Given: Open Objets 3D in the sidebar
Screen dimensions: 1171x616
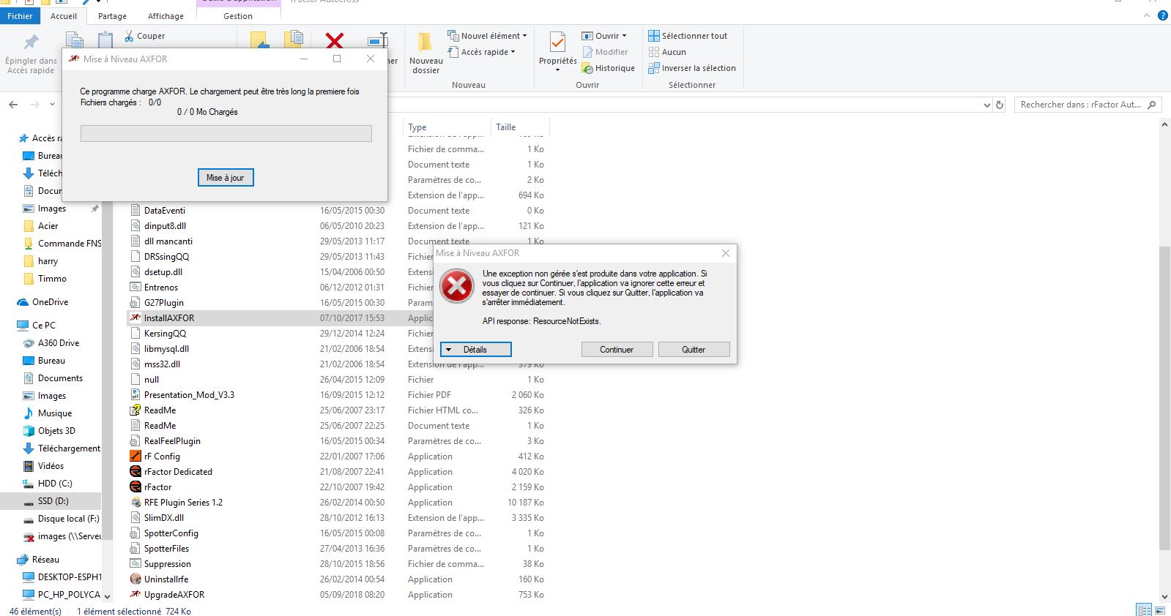Looking at the screenshot, I should pos(56,431).
